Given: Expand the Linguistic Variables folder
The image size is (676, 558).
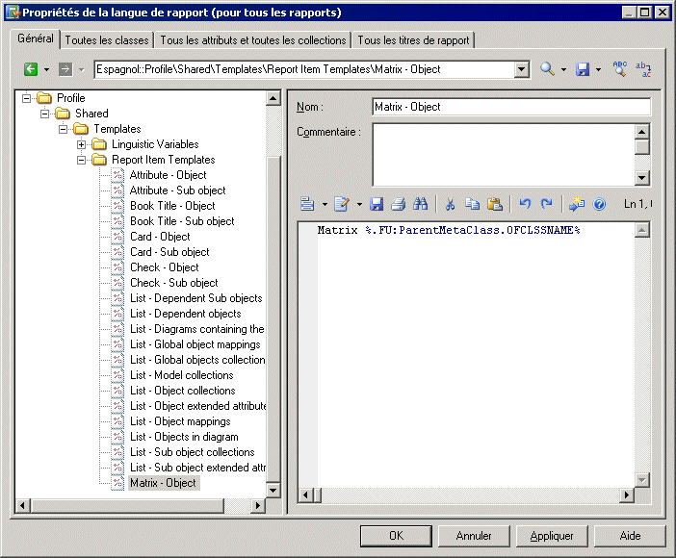Looking at the screenshot, I should point(81,144).
